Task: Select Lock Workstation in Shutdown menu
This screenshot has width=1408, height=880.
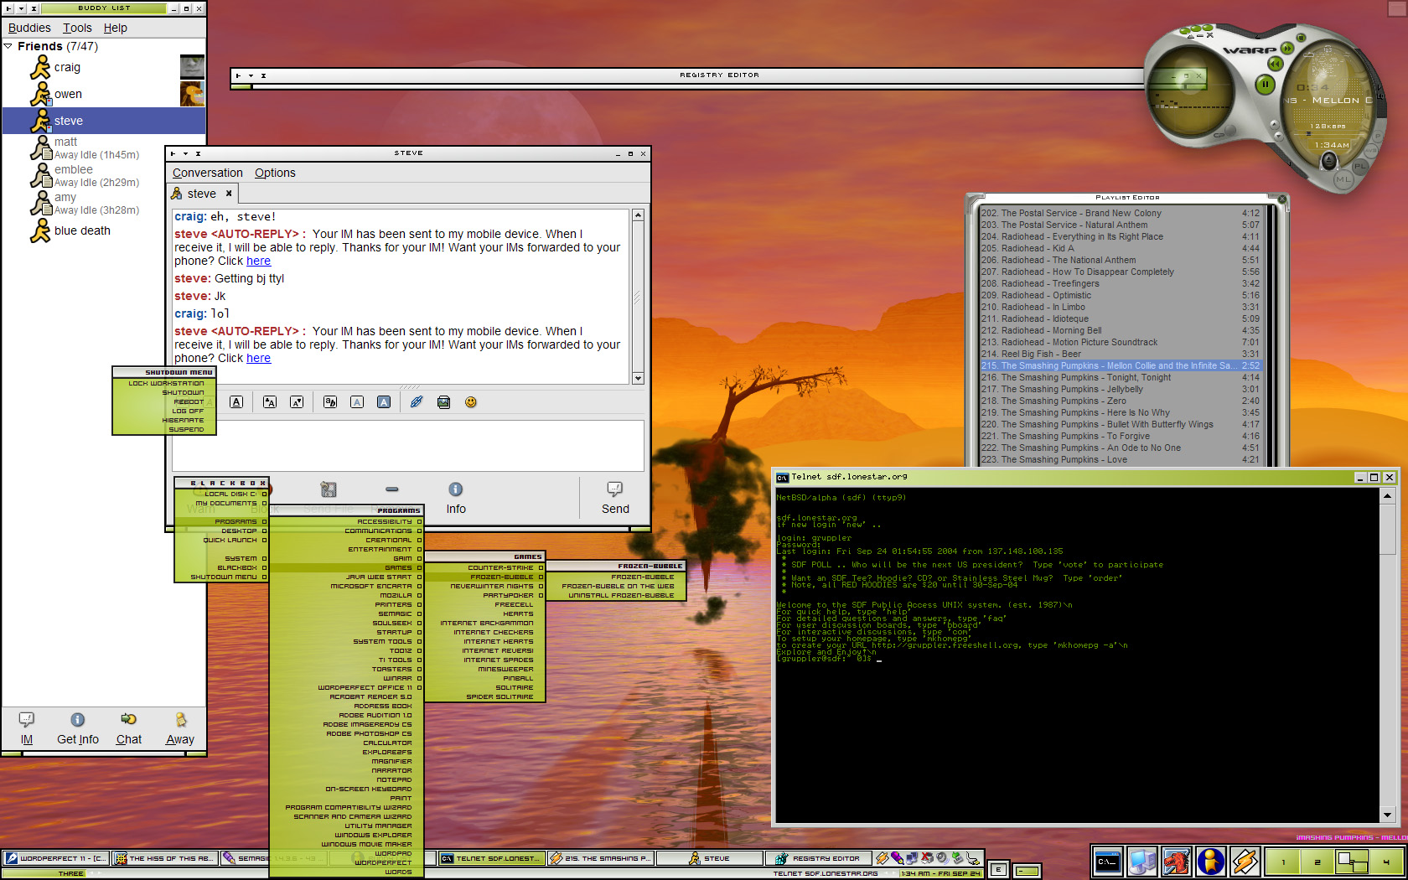Action: 164,384
